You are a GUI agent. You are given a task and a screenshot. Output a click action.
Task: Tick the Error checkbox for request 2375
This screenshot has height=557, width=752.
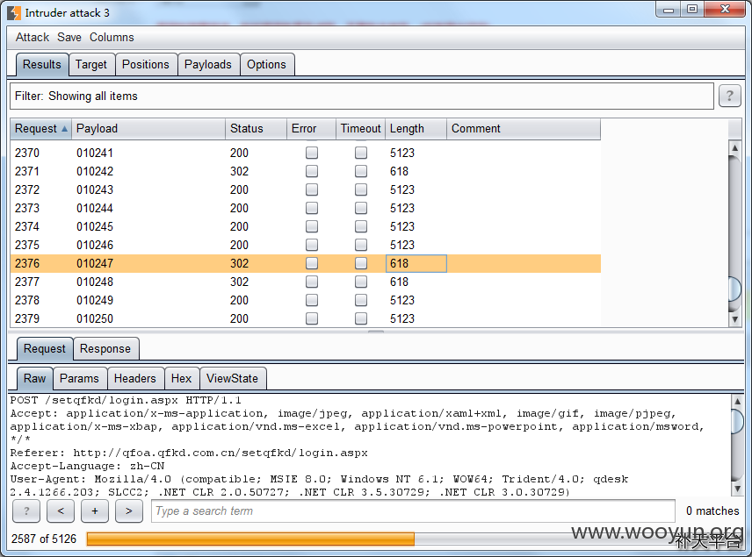(312, 245)
